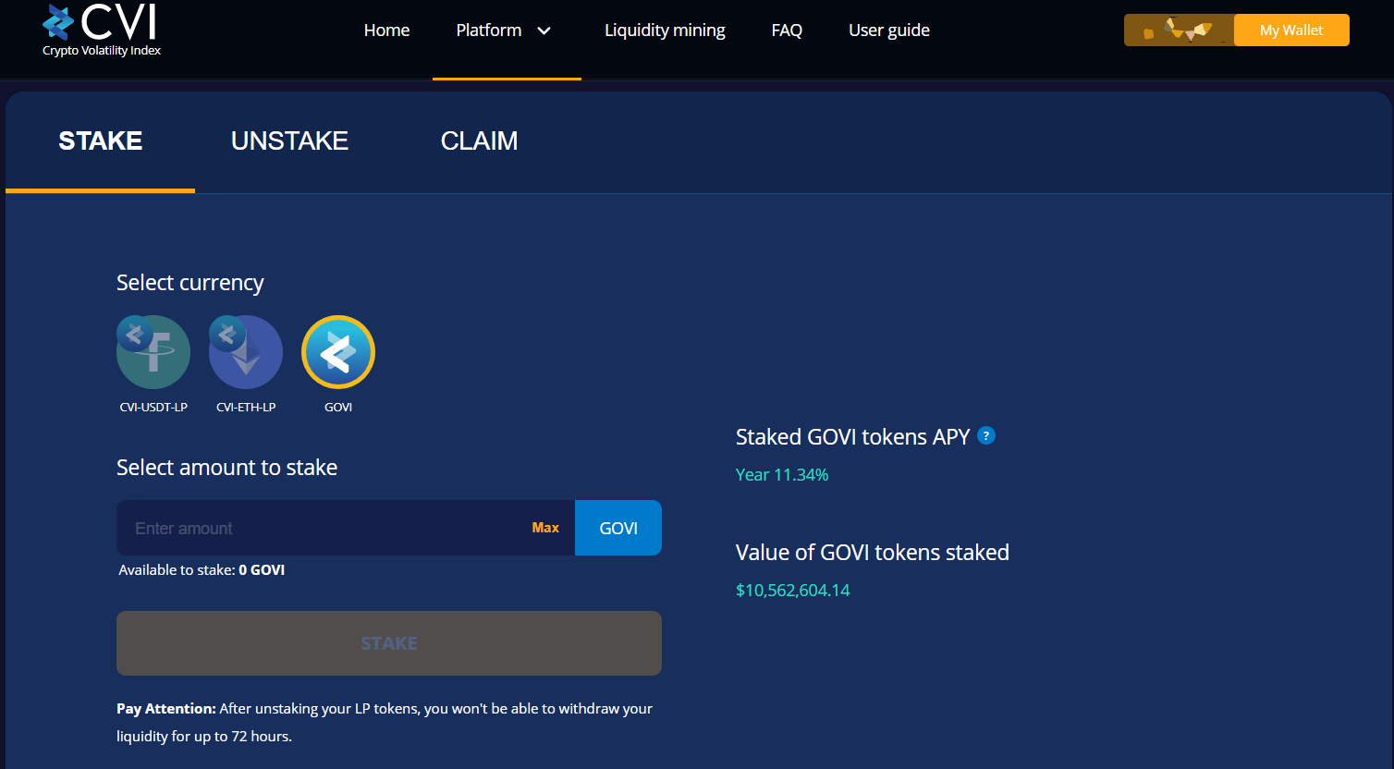Click the wallet address avatar badge
1394x769 pixels.
[x=1179, y=30]
